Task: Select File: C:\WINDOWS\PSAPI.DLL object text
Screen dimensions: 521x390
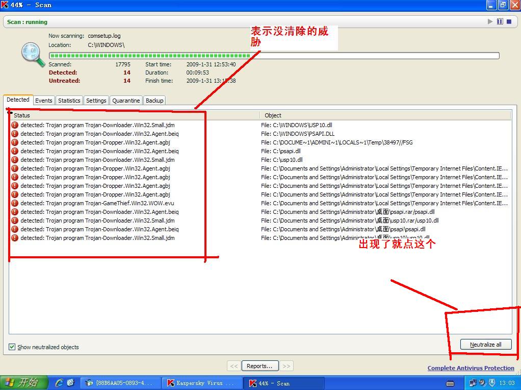Action: coord(298,134)
